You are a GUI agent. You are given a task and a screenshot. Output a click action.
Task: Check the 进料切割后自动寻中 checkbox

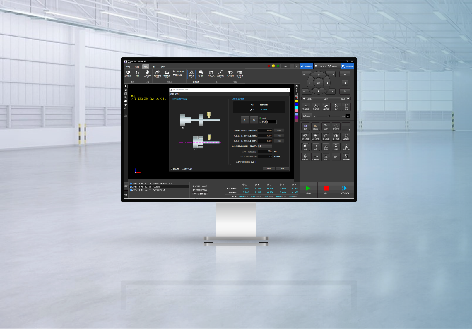[237, 162]
